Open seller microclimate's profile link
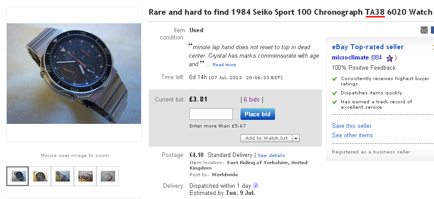 [x=350, y=58]
